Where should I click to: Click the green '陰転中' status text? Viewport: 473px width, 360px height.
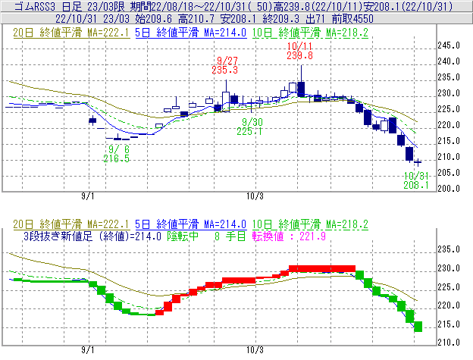[183, 236]
